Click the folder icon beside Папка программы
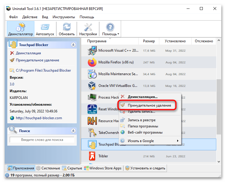The height and width of the screenshot is (182, 226). click(123, 126)
